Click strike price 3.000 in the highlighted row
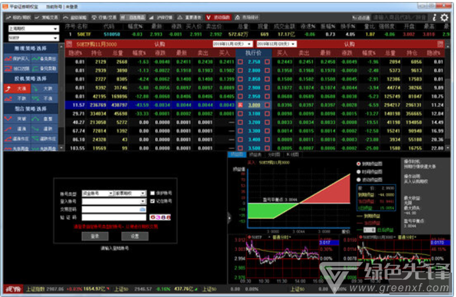The height and width of the screenshot is (297, 456). point(254,105)
